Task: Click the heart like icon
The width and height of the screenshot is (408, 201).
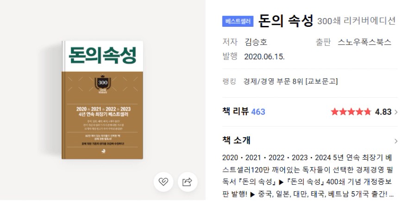Action: pos(163,182)
